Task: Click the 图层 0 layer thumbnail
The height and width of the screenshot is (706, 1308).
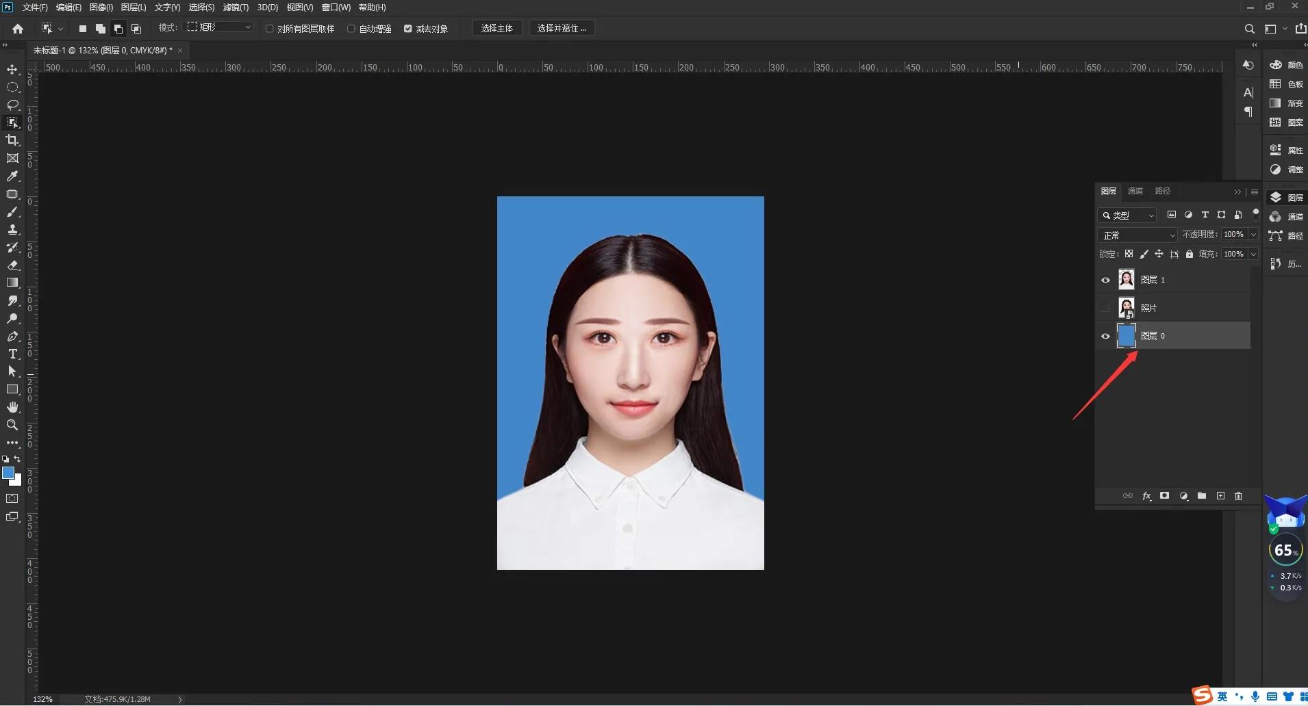Action: click(x=1127, y=335)
